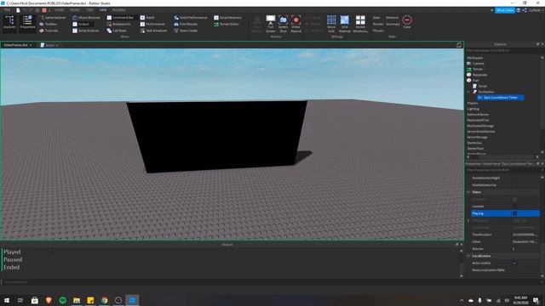Viewport: 545px width, 306px height.
Task: Switch to the TEST ribbon tab
Action: pyautogui.click(x=90, y=10)
